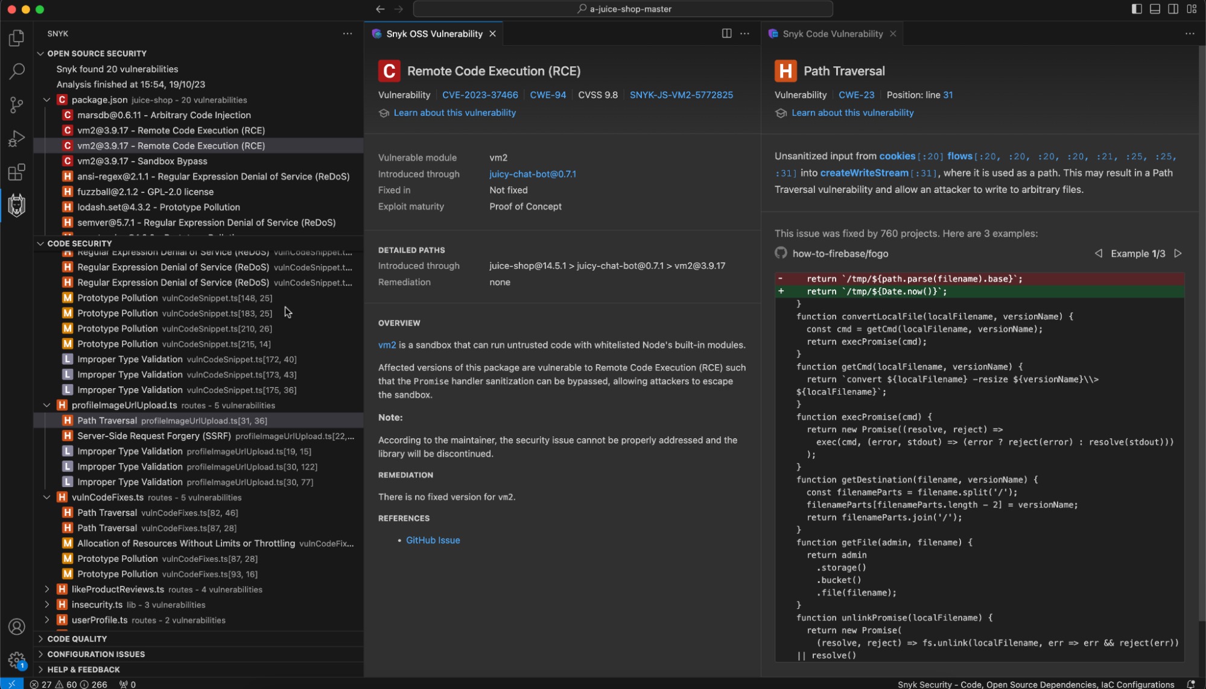The width and height of the screenshot is (1206, 689).
Task: Open Run and Debug view icon
Action: pos(16,139)
